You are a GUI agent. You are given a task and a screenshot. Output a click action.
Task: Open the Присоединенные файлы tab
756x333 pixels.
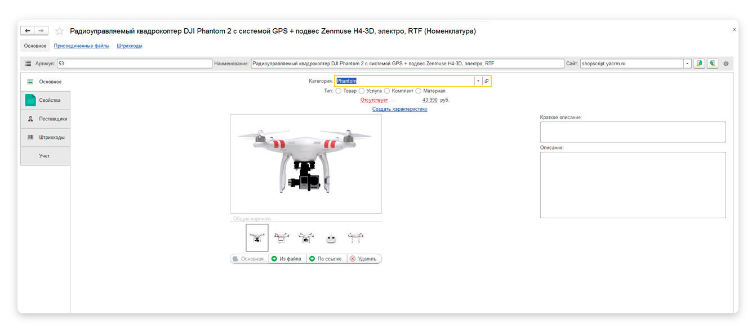click(x=82, y=46)
